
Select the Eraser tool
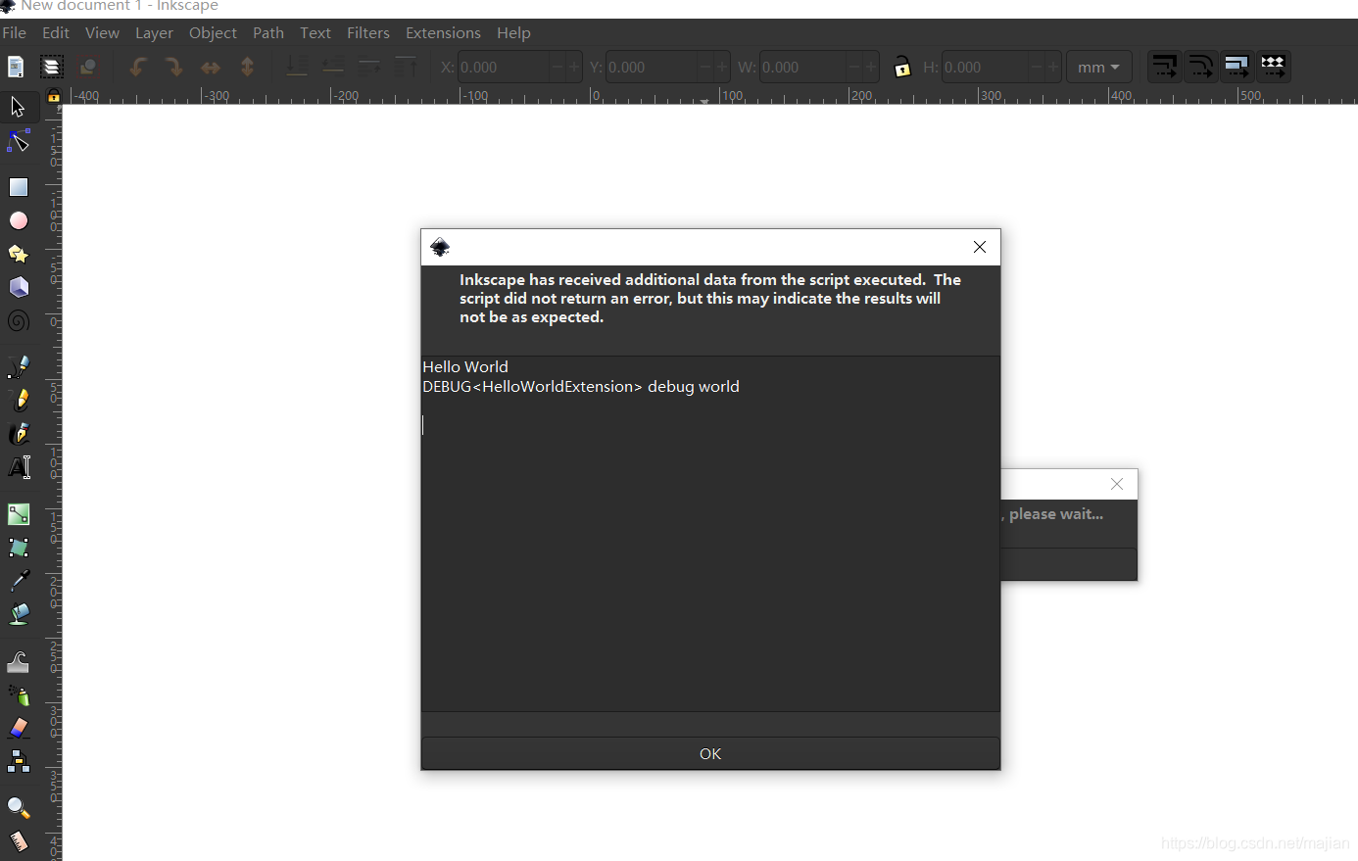(x=18, y=728)
